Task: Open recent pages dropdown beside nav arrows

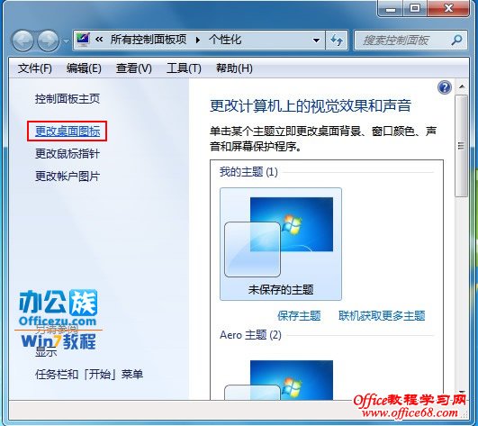Action: coord(66,41)
